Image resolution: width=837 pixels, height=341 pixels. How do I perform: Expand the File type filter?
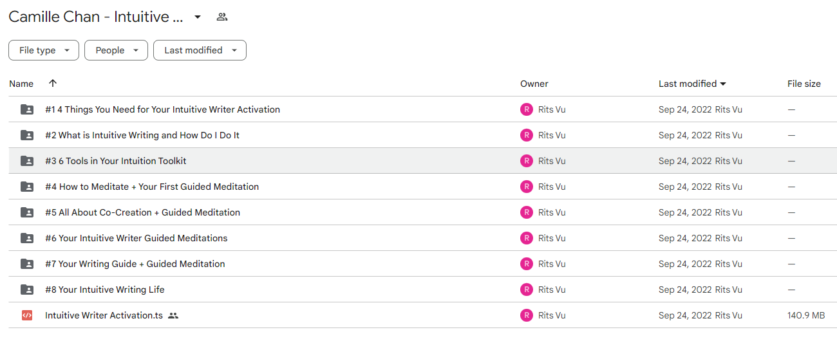[44, 50]
